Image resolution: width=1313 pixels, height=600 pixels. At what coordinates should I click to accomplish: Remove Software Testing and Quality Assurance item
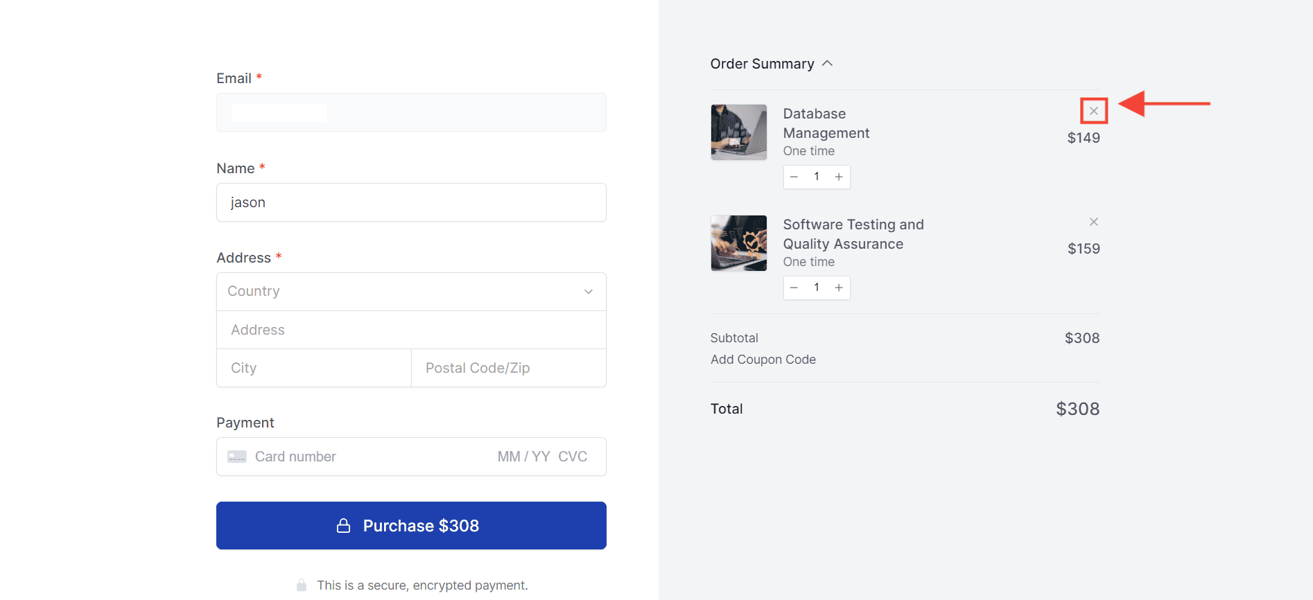pos(1094,222)
